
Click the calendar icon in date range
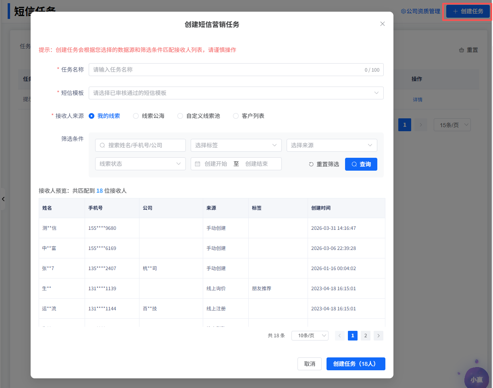198,164
